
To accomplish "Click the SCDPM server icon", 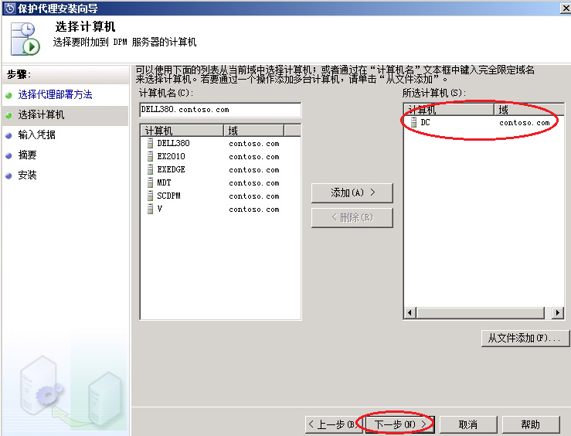I will (x=150, y=196).
